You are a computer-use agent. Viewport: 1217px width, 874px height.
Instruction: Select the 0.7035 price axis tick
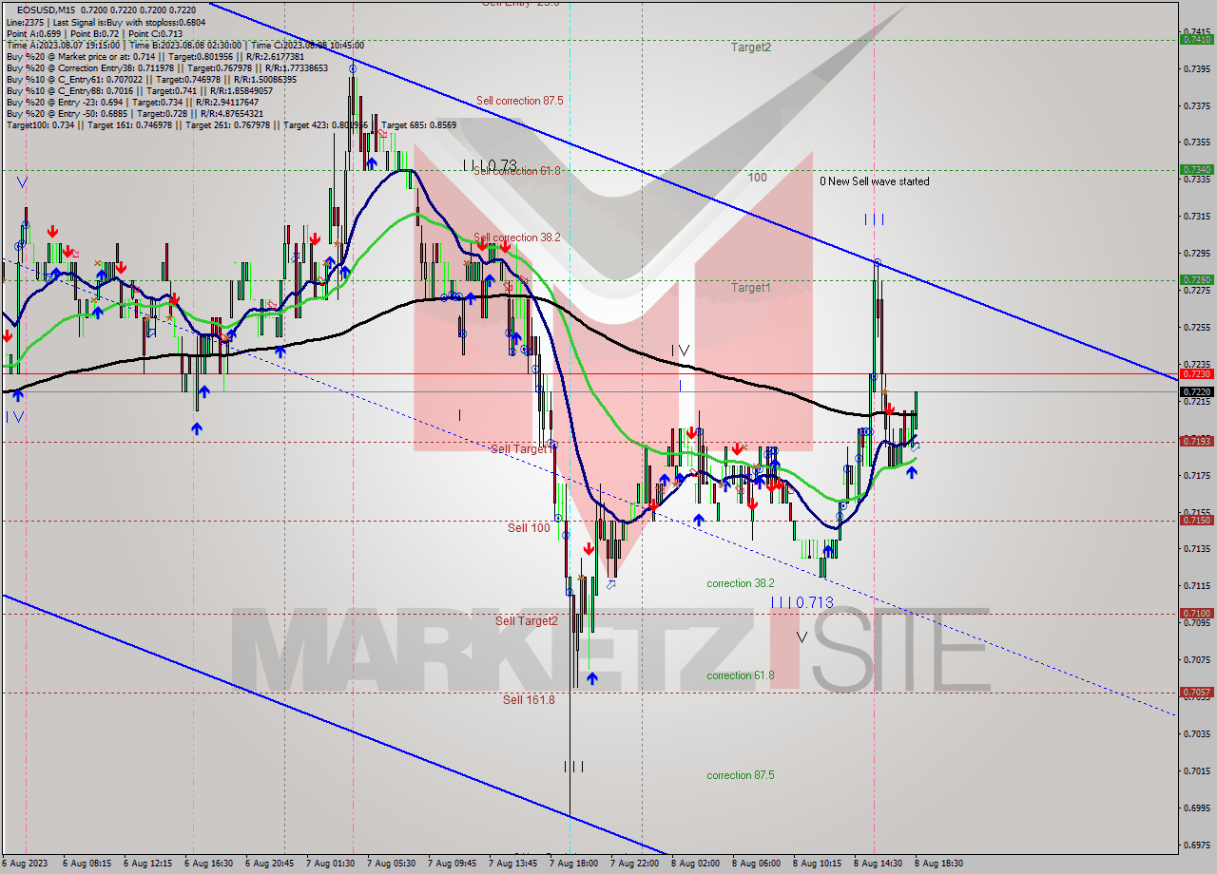tap(1197, 733)
